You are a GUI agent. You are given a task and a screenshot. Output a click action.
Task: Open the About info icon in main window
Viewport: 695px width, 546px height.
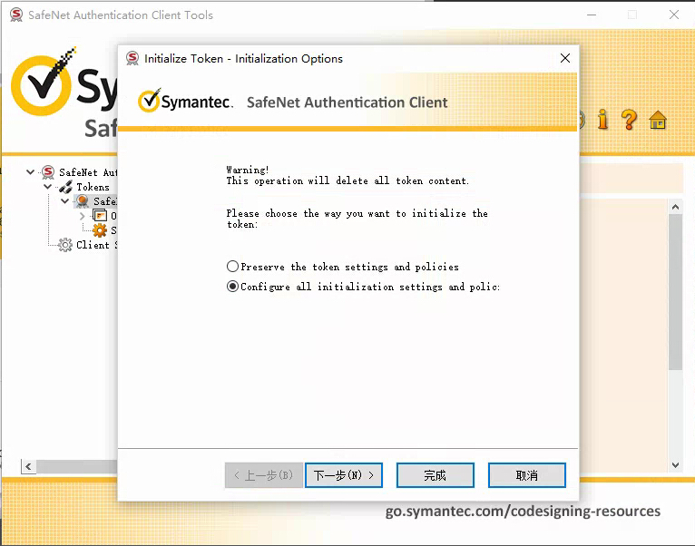click(602, 119)
